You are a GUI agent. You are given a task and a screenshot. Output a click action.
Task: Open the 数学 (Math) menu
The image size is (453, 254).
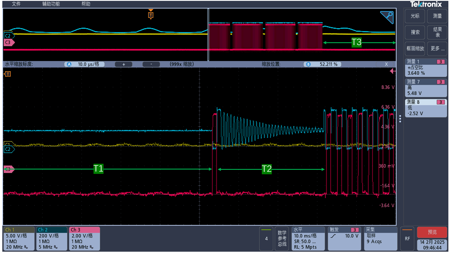tap(282, 239)
